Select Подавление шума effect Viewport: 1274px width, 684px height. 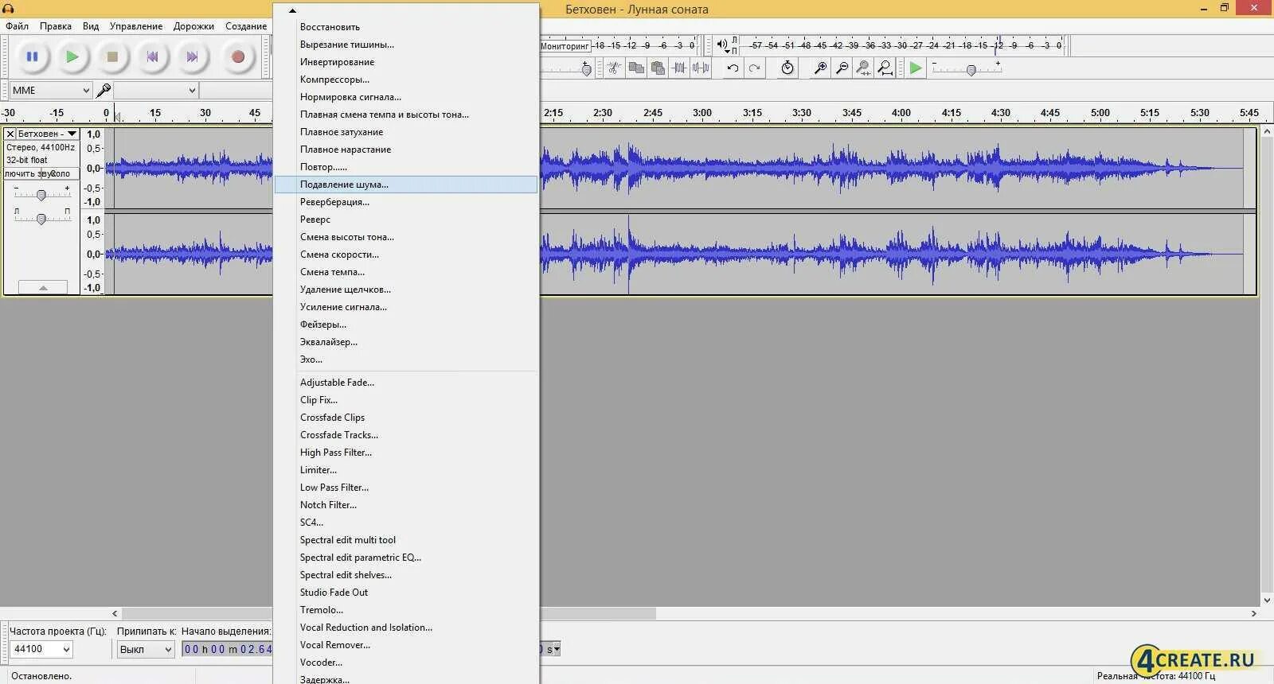[x=406, y=185]
